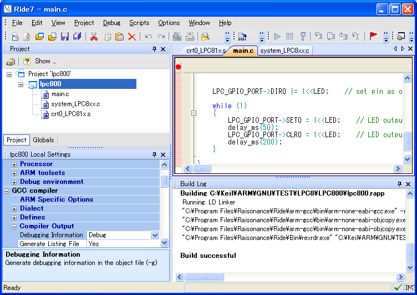Click the New Project toolbar icon
This screenshot has height=295, width=417.
(14, 36)
